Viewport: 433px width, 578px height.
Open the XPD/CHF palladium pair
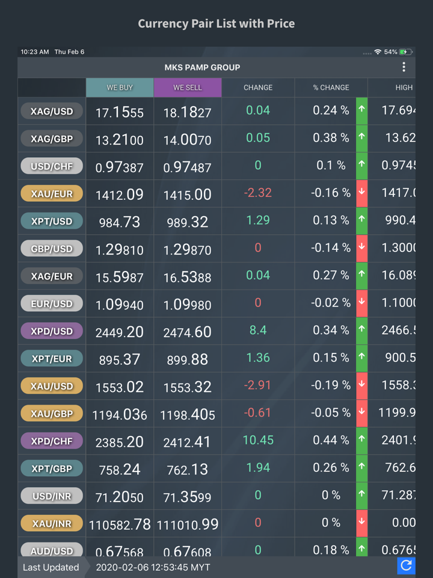52,441
